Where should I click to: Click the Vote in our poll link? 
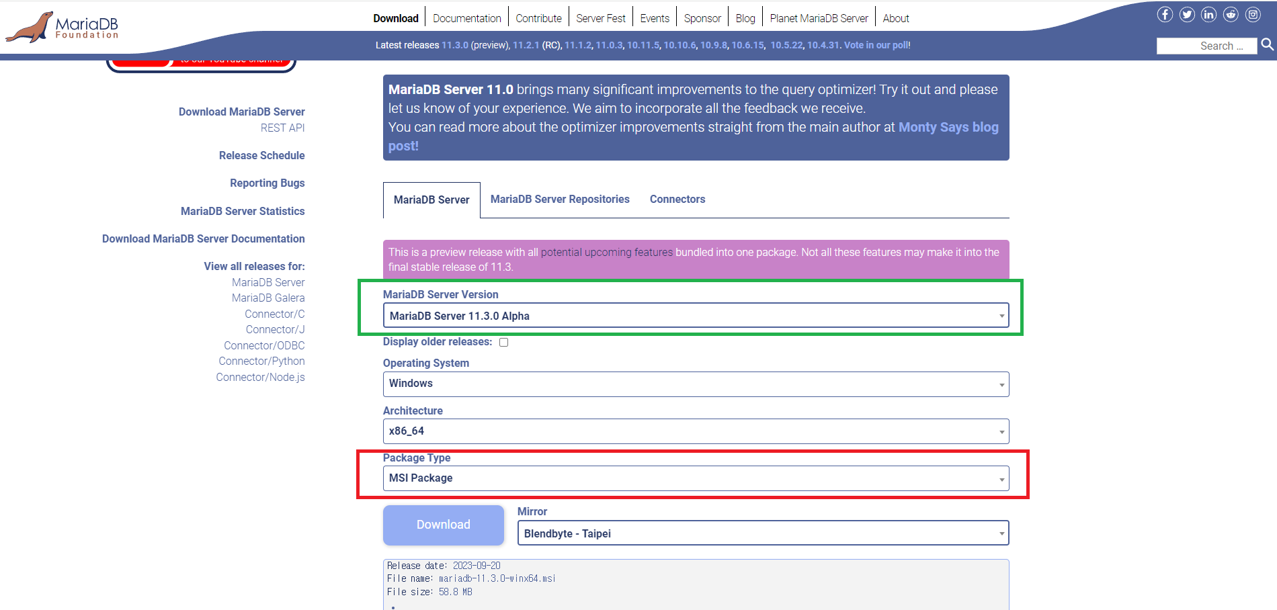[876, 45]
